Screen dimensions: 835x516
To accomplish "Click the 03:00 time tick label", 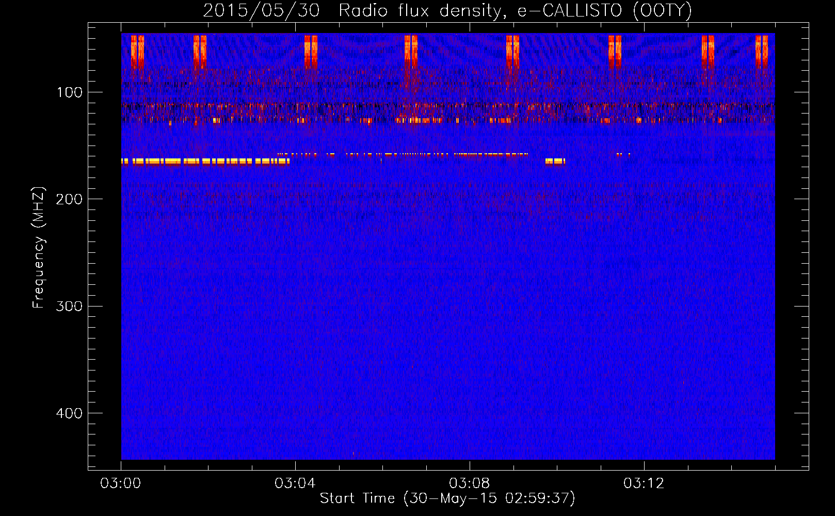I will tap(121, 483).
